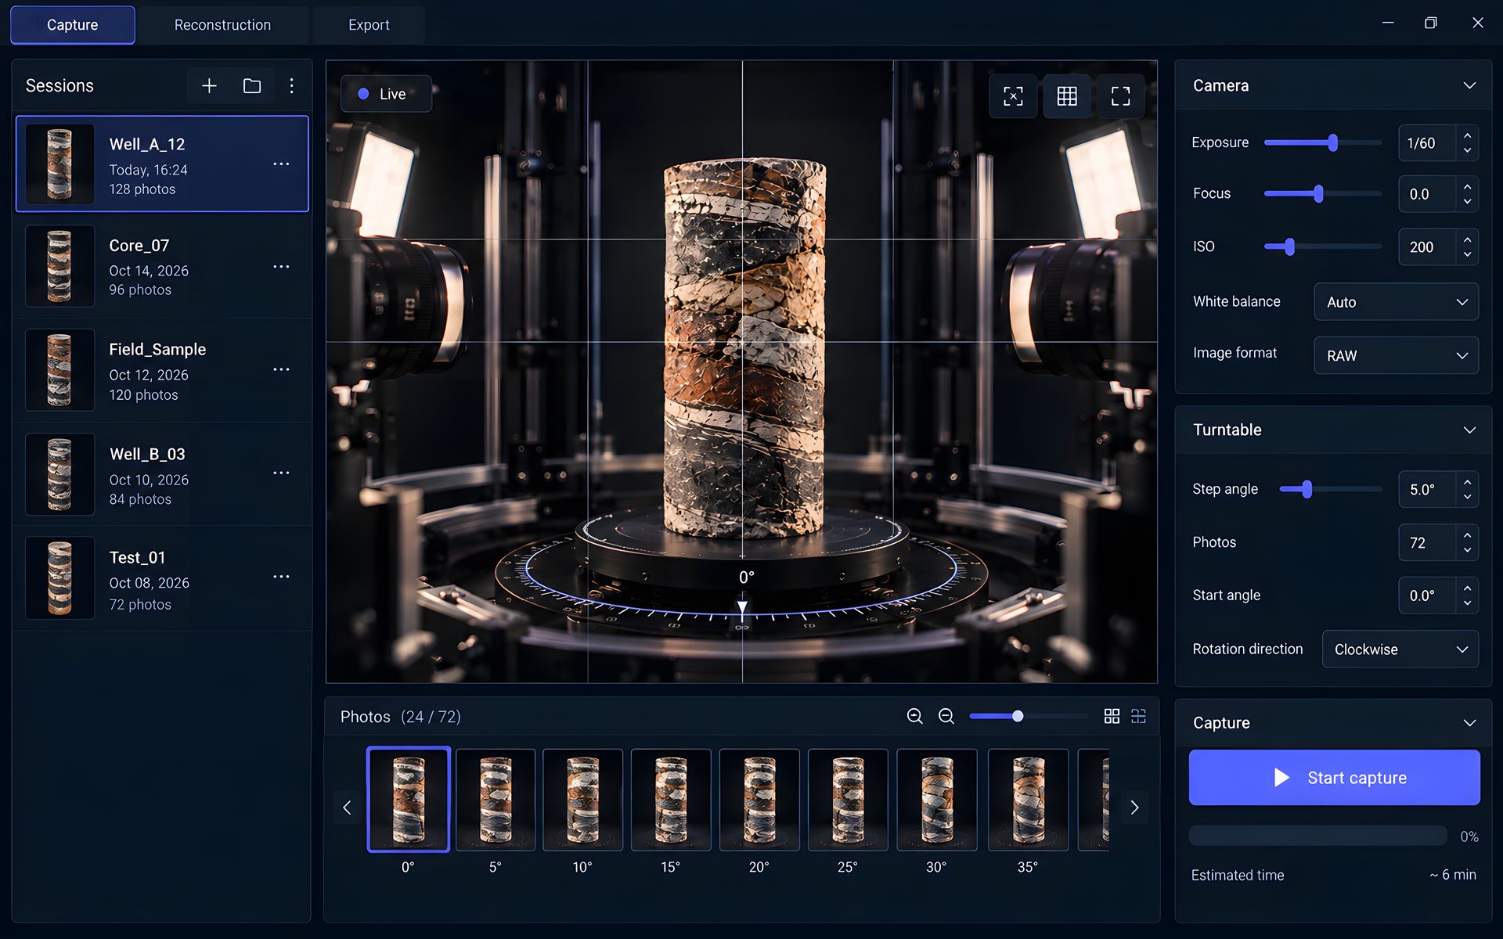Open the sessions folder icon
This screenshot has width=1503, height=939.
pyautogui.click(x=252, y=86)
